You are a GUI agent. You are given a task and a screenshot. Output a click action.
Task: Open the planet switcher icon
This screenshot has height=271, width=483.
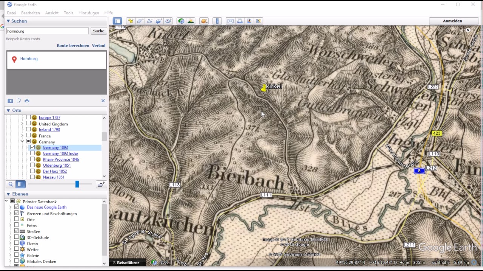click(x=204, y=21)
